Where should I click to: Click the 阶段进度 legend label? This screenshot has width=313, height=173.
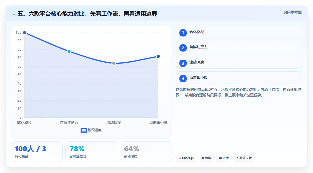95,130
